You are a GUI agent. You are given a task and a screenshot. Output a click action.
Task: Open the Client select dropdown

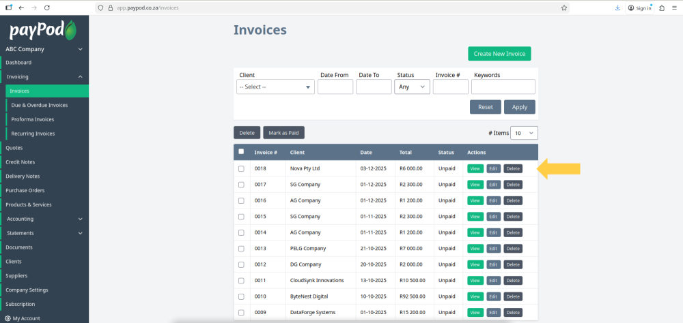[275, 87]
